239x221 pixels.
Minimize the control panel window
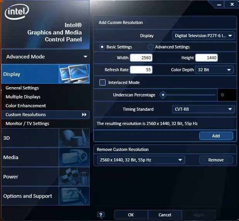tap(219, 5)
